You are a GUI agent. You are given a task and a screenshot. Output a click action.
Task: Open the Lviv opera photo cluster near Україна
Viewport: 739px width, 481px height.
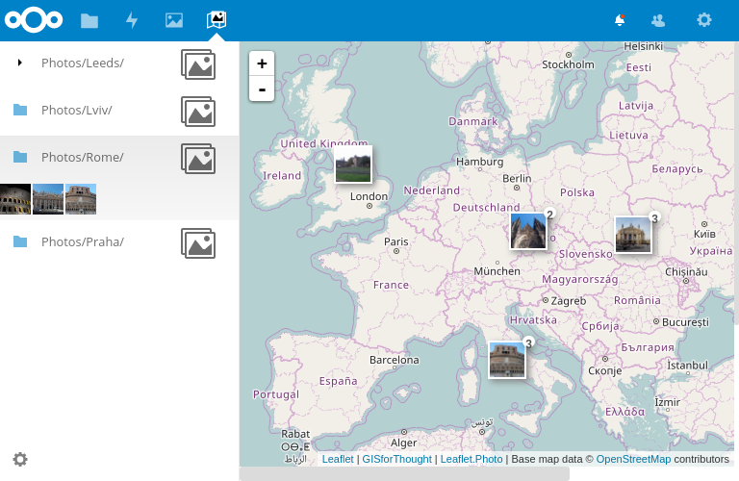tap(633, 235)
